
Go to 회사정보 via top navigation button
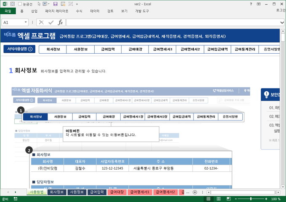click(53, 49)
